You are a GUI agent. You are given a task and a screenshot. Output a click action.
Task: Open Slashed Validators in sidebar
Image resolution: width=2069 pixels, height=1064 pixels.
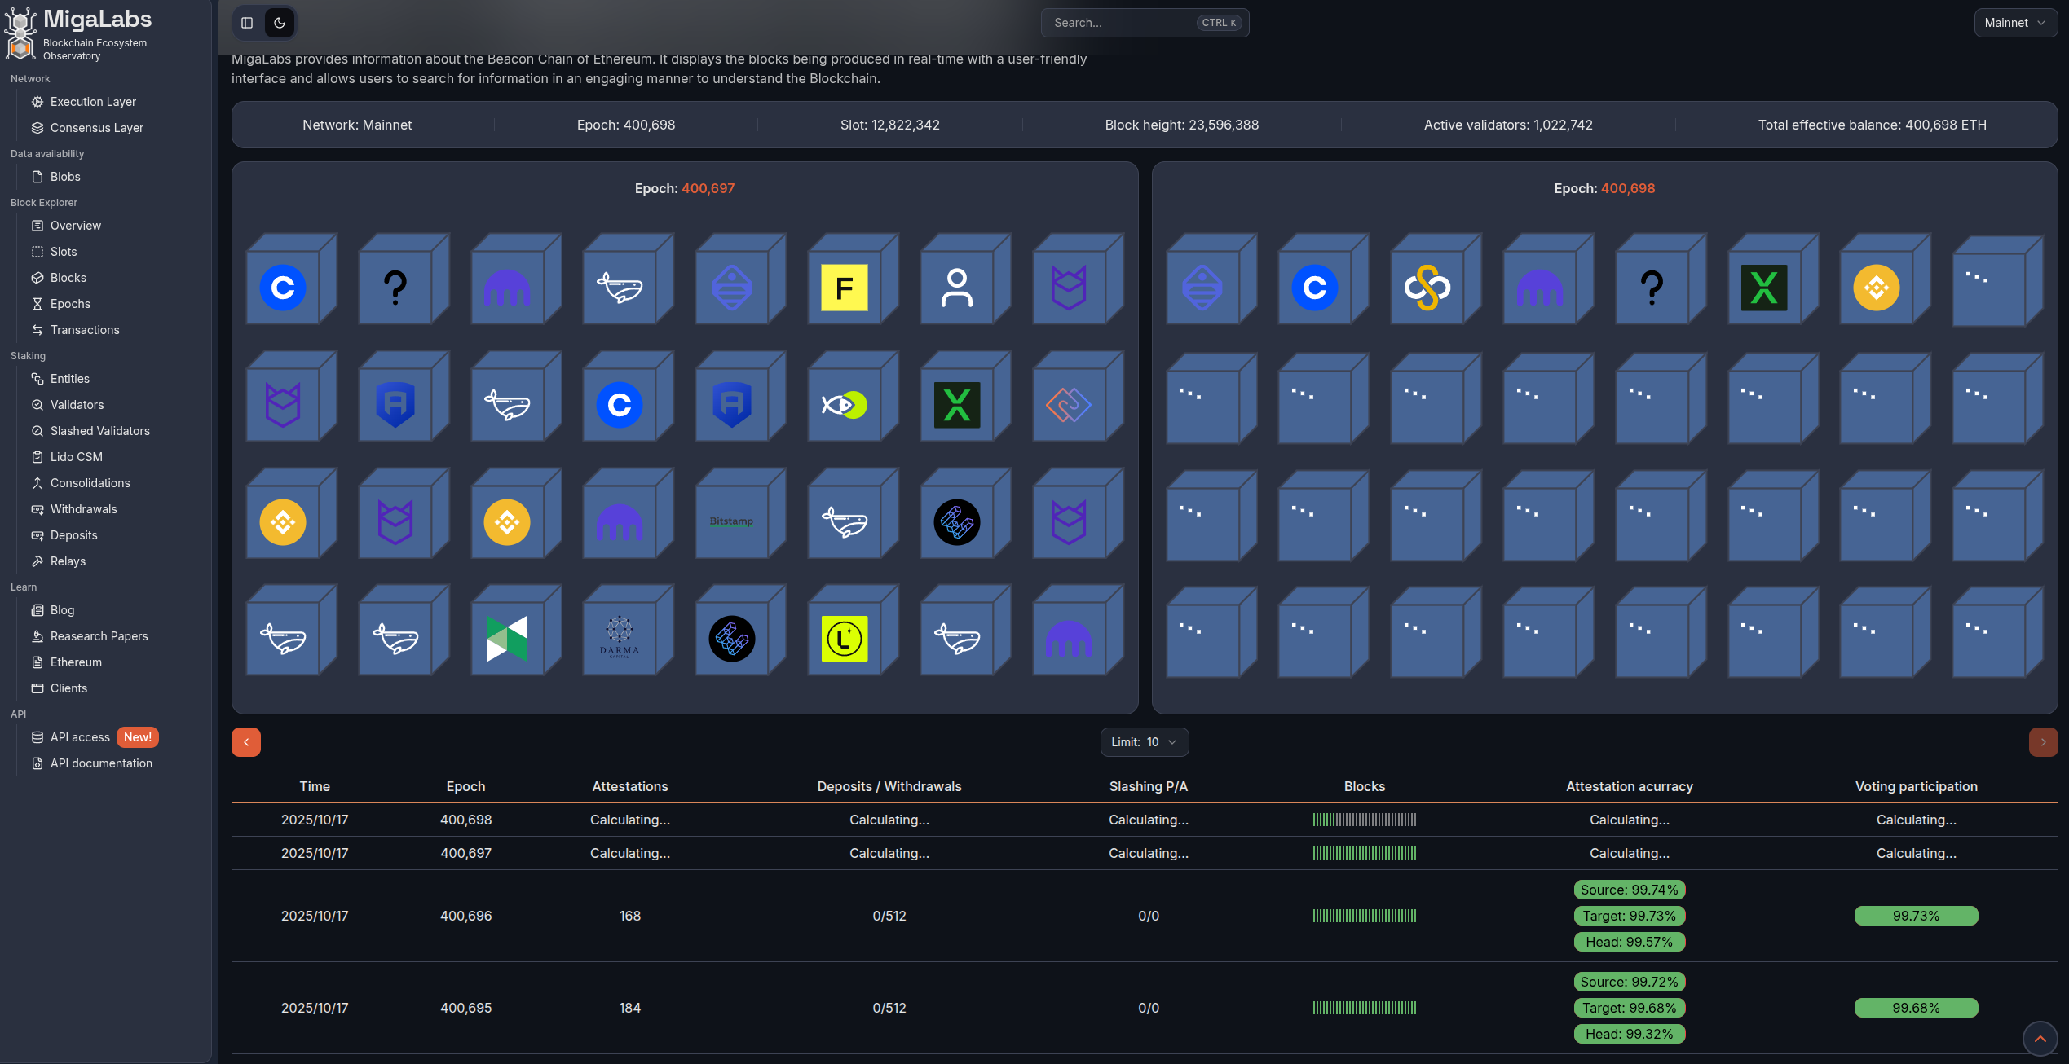pyautogui.click(x=99, y=431)
